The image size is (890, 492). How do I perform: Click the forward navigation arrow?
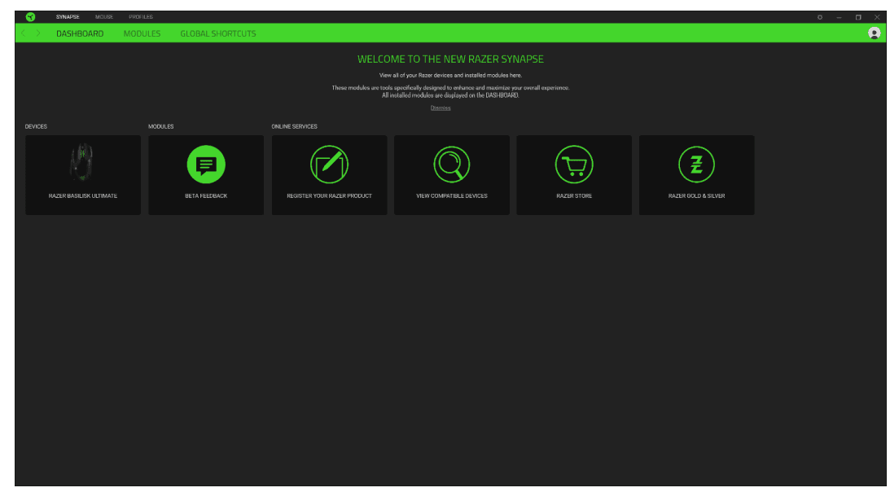39,33
